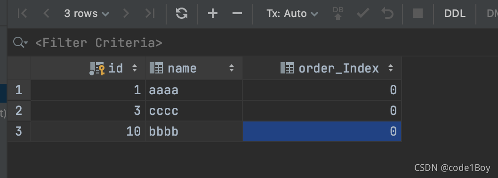Jump to the last page icon
Screen dimensions: 498x178
pyautogui.click(x=150, y=13)
